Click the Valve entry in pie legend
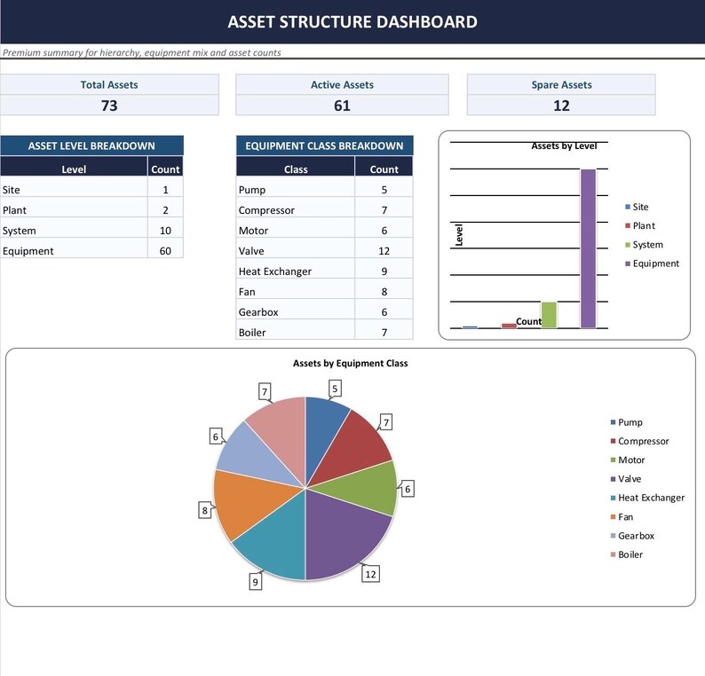This screenshot has width=705, height=676. click(625, 479)
